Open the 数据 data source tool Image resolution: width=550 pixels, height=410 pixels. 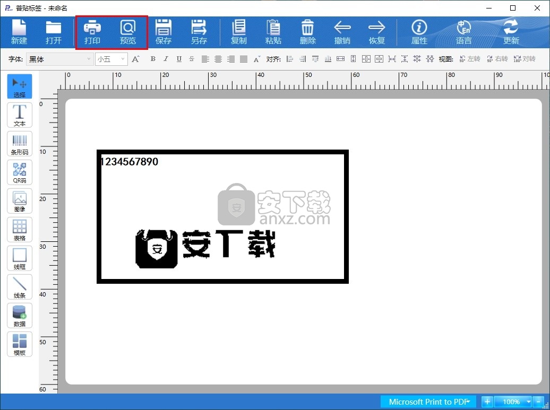20,316
